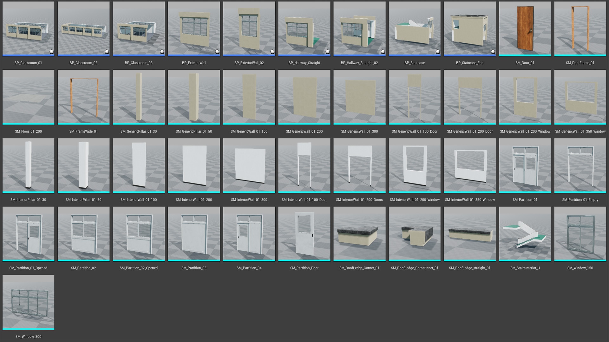
Task: Click the sphere indicator on BP_Classroom_01 thumbnail
Action: [51, 51]
